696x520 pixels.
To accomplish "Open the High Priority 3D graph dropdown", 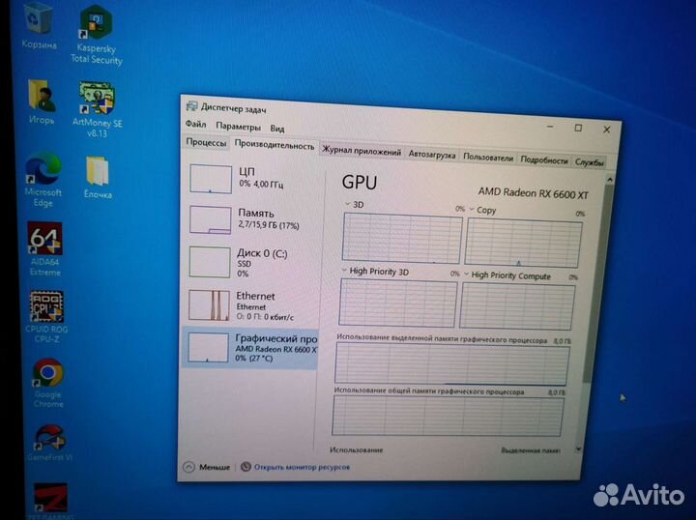I will [344, 271].
